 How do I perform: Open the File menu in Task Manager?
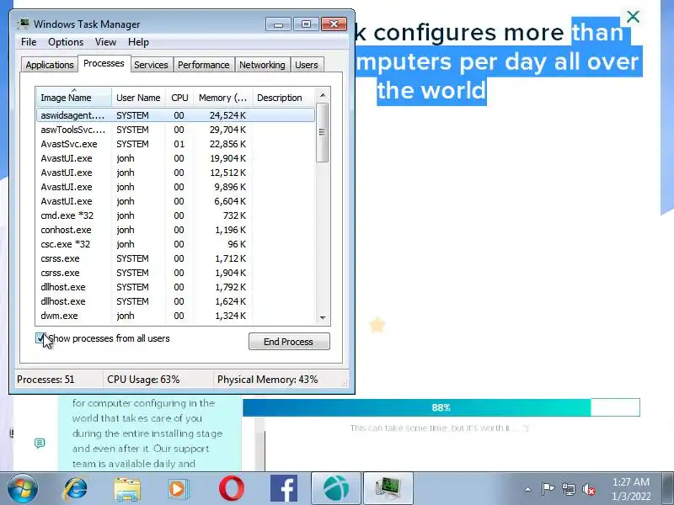point(29,42)
